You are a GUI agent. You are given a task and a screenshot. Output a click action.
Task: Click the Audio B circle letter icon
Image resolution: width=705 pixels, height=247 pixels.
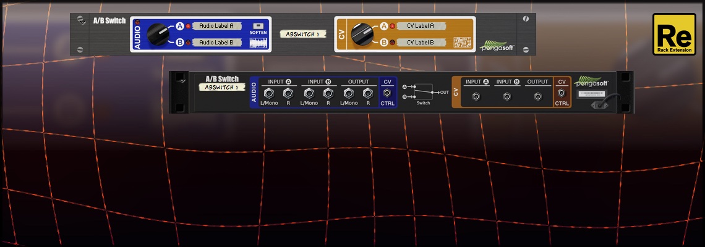[181, 43]
